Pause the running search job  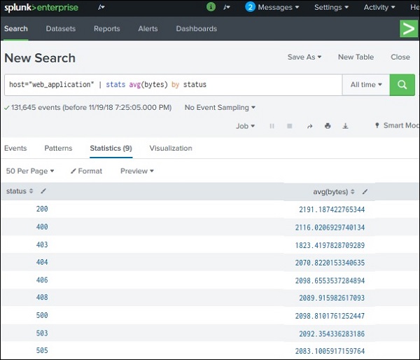click(272, 126)
